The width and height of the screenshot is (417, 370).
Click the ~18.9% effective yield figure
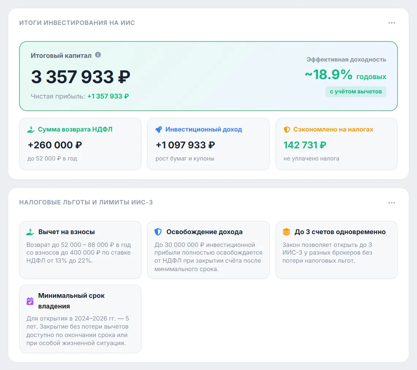tap(328, 74)
